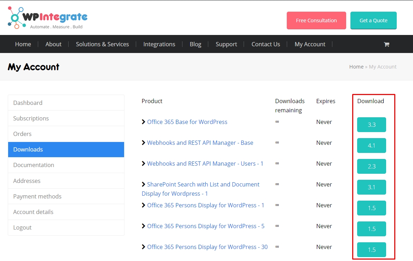Open Payment methods in the sidebar
Screen dimensions: 413x261
(x=66, y=196)
